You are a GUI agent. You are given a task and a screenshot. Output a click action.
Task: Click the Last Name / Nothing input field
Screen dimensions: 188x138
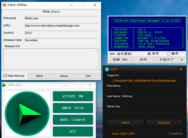point(145,101)
